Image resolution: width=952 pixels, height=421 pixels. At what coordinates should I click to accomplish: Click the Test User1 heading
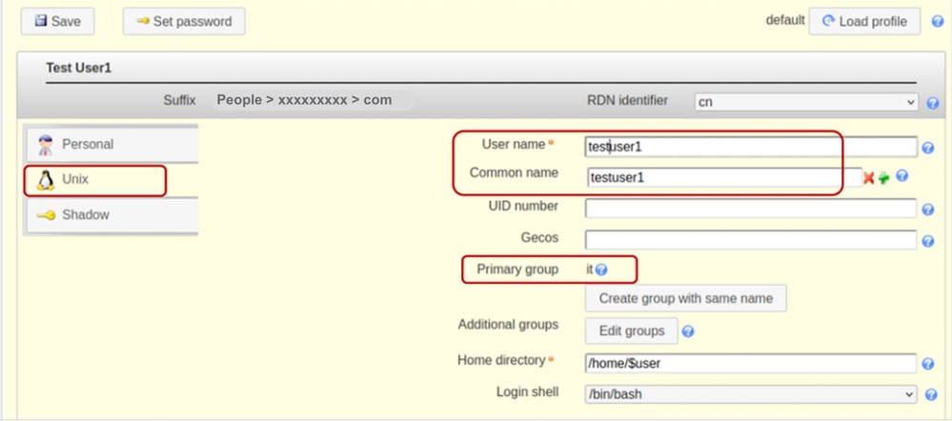click(79, 68)
